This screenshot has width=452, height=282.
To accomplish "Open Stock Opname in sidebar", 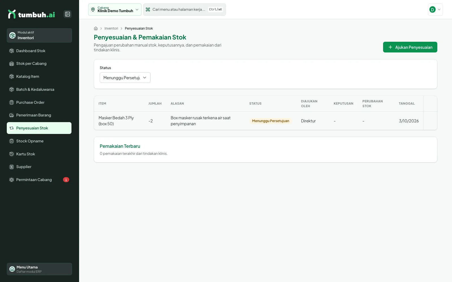I will [x=39, y=141].
